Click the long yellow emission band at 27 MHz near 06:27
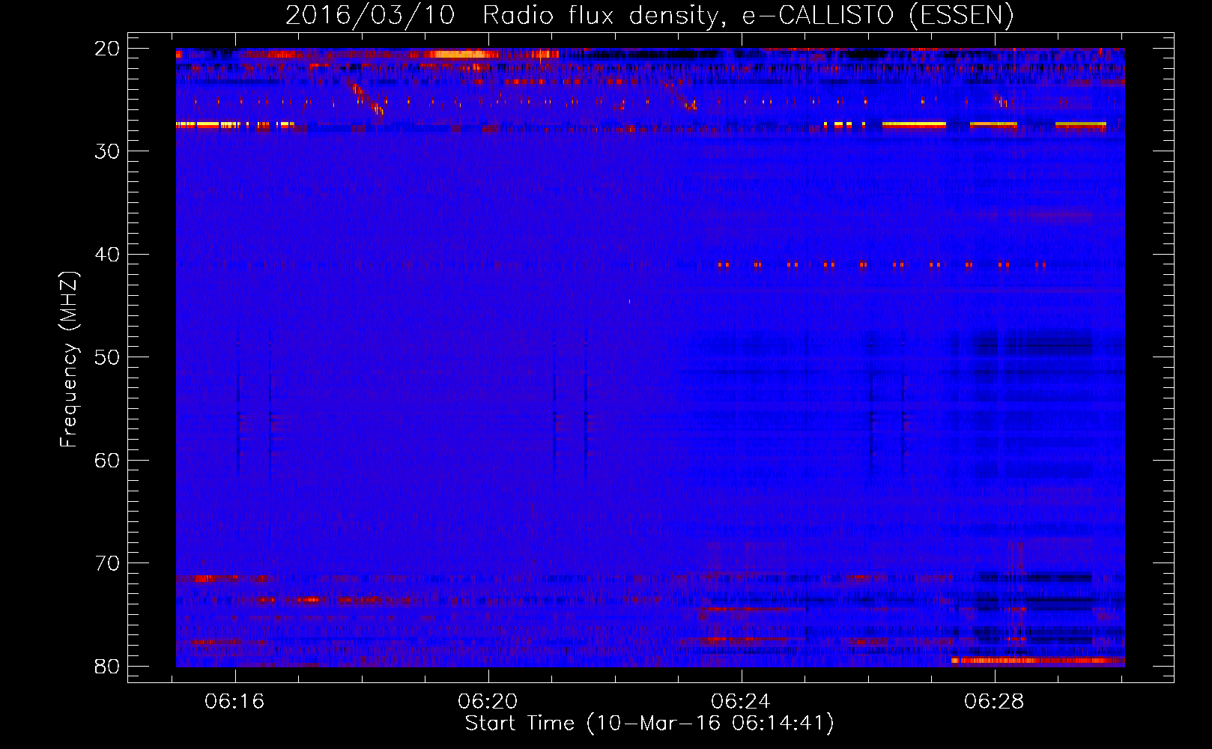The width and height of the screenshot is (1212, 749). (x=914, y=124)
